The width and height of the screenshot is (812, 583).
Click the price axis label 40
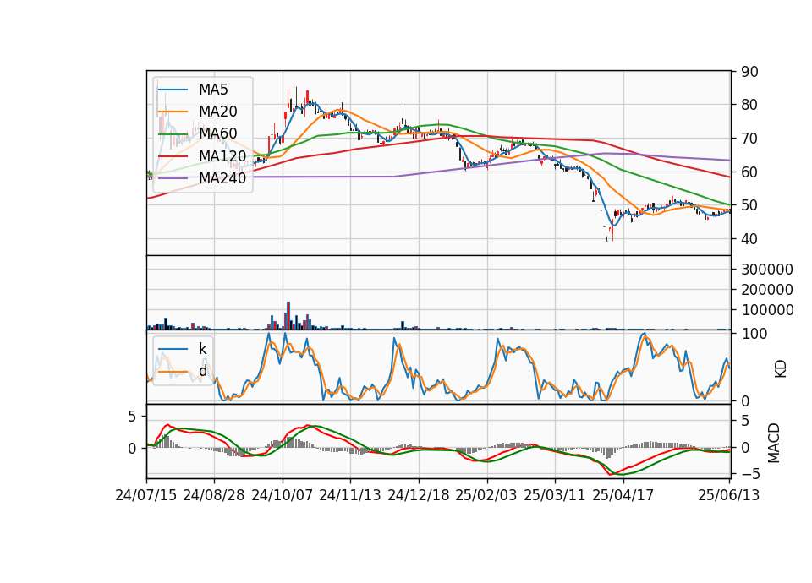point(750,239)
